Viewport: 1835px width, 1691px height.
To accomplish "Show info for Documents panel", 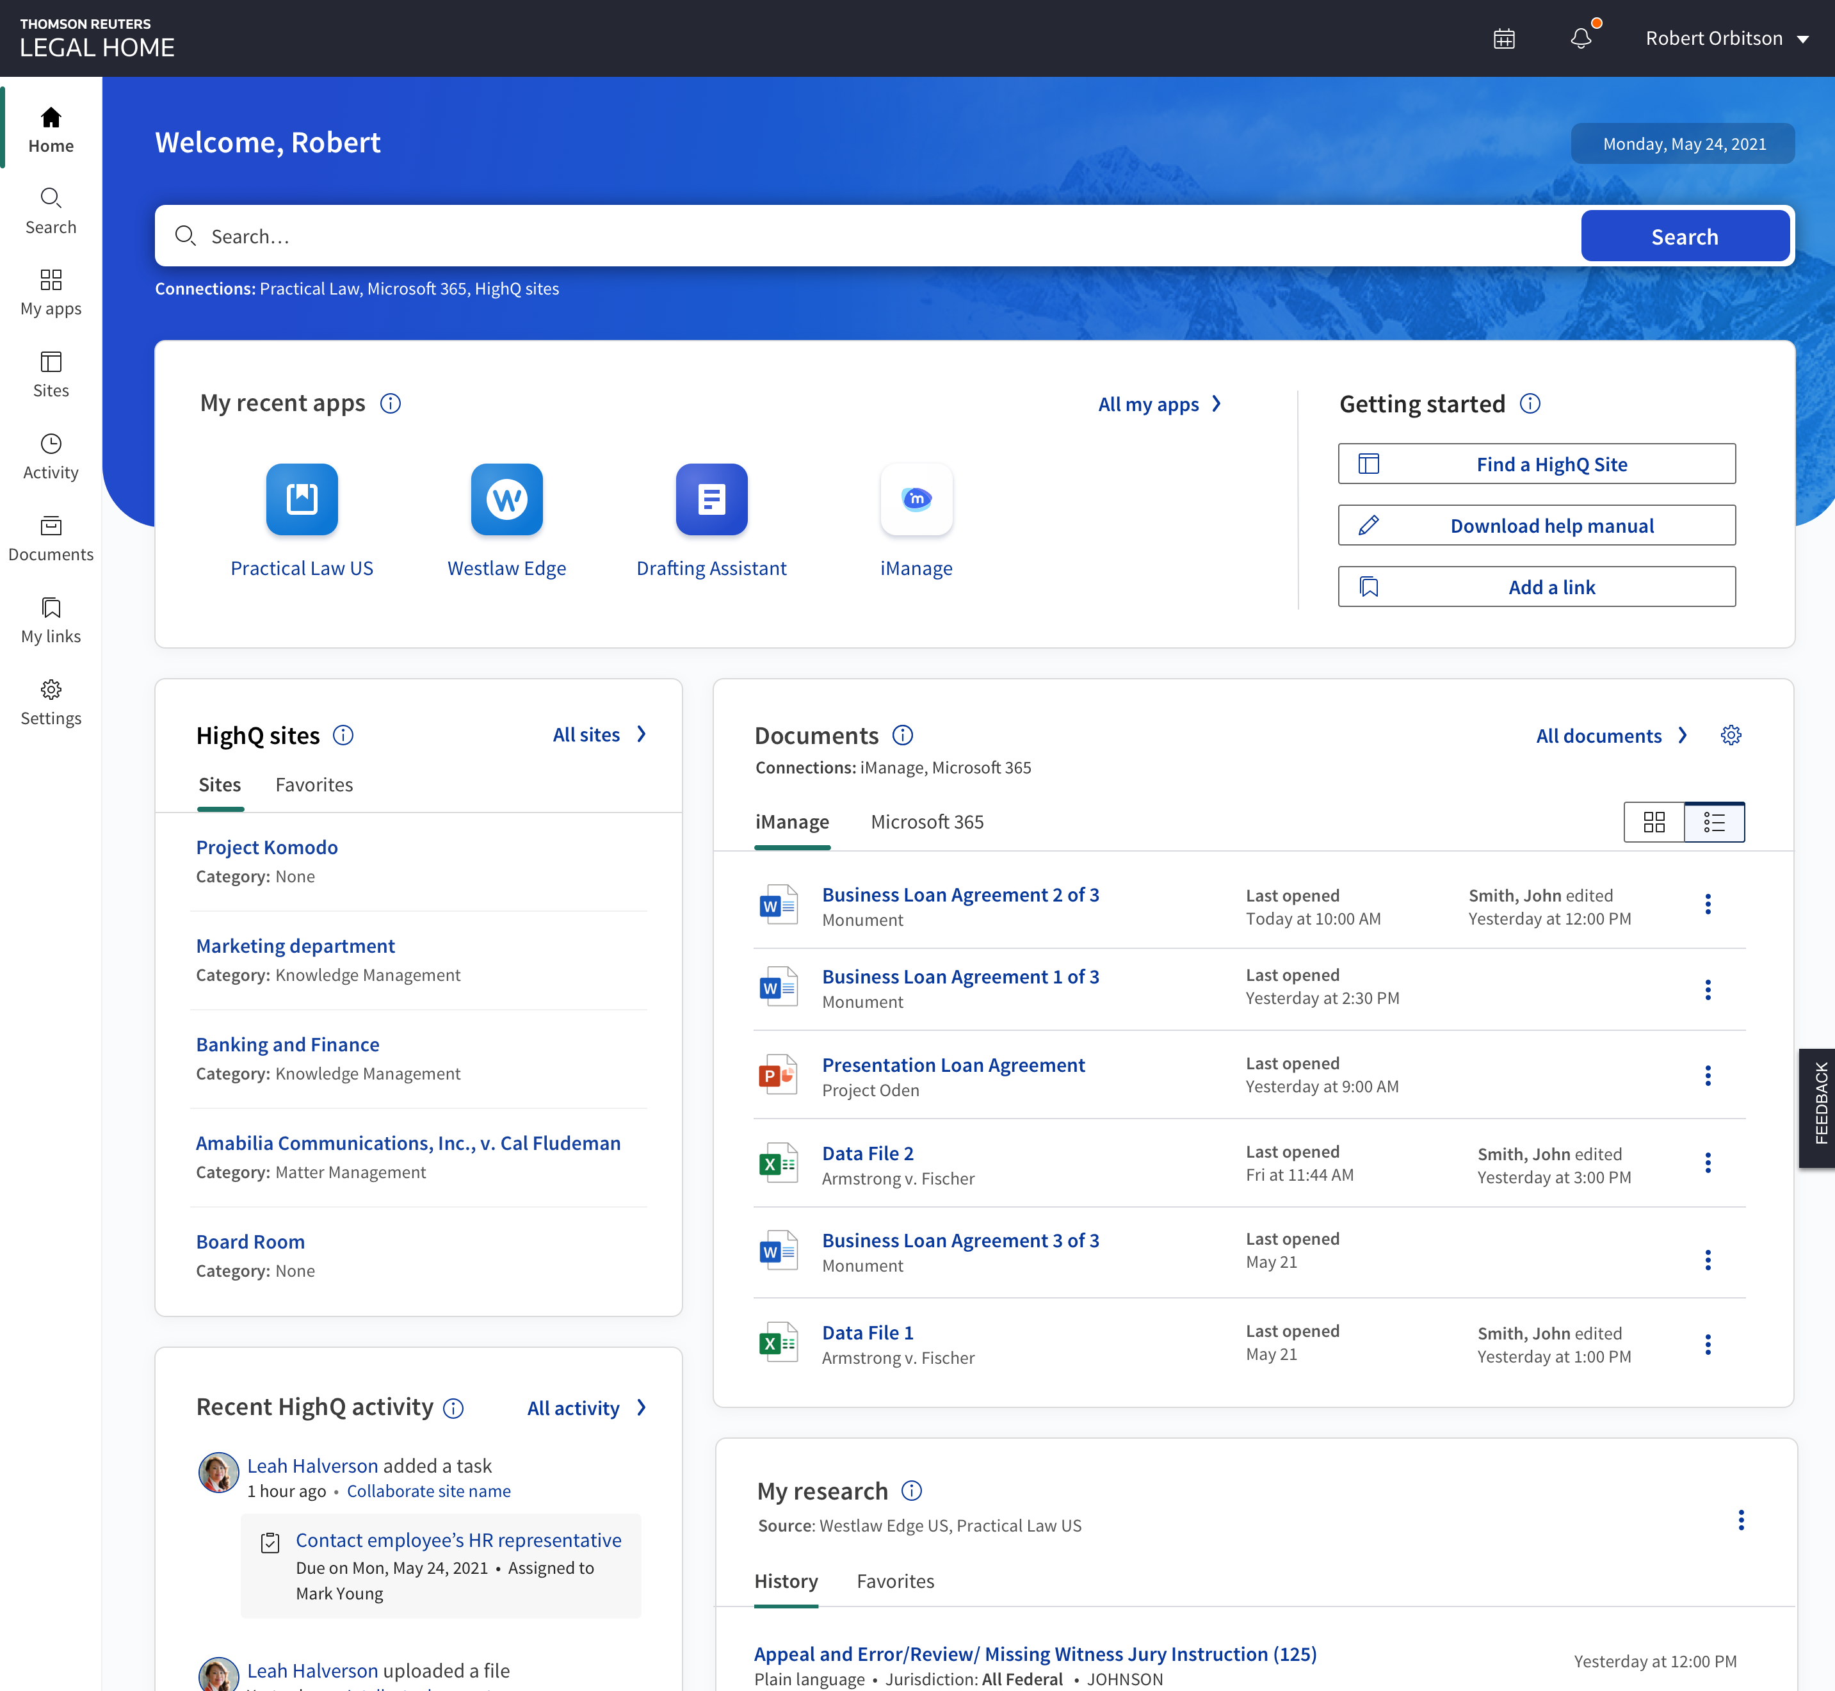I will click(x=902, y=735).
